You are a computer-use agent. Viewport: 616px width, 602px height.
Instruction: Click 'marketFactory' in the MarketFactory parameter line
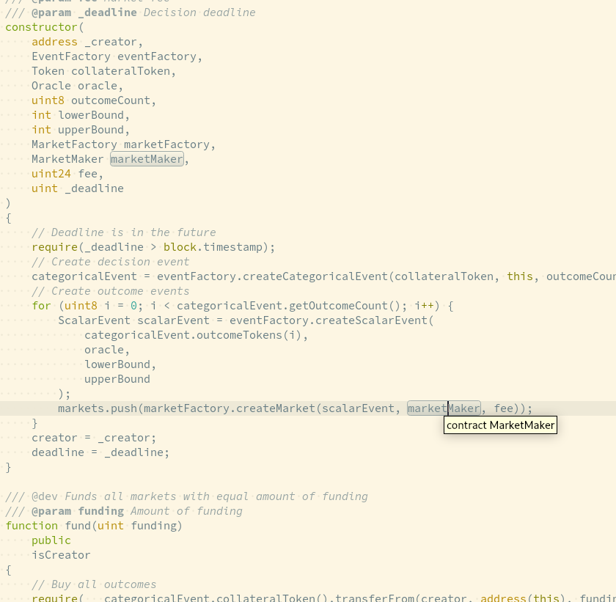click(x=166, y=144)
